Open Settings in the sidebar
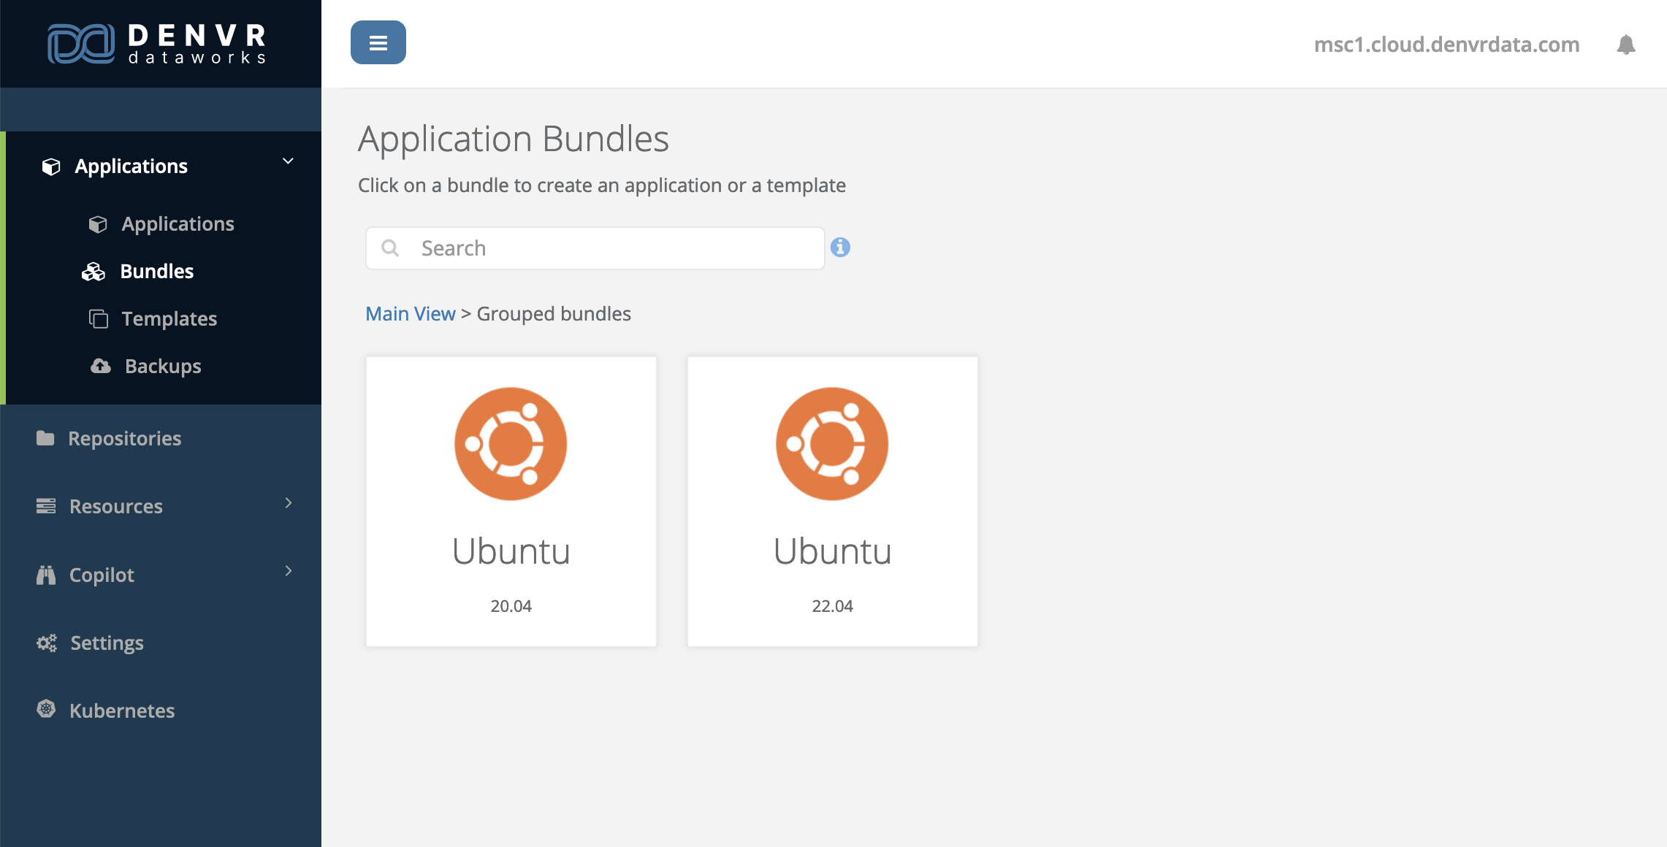 [107, 643]
